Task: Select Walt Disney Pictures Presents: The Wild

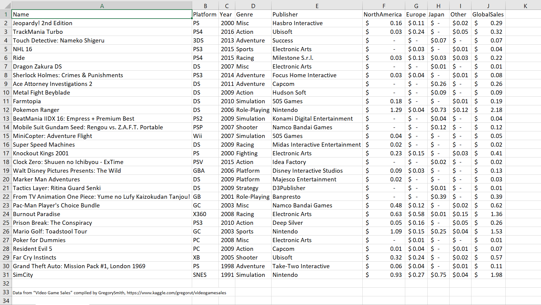Action: pyautogui.click(x=102, y=171)
